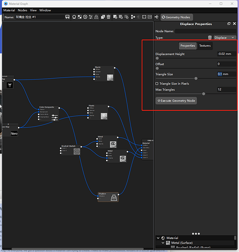This screenshot has height=252, width=239.
Task: Select the Displace node in the graph
Action: point(108,197)
